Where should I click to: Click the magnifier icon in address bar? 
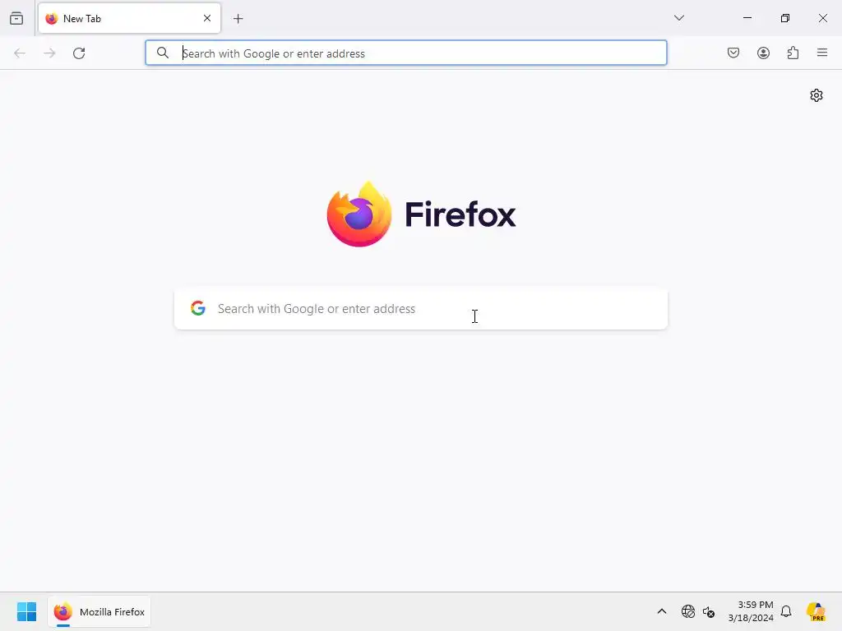[x=163, y=53]
